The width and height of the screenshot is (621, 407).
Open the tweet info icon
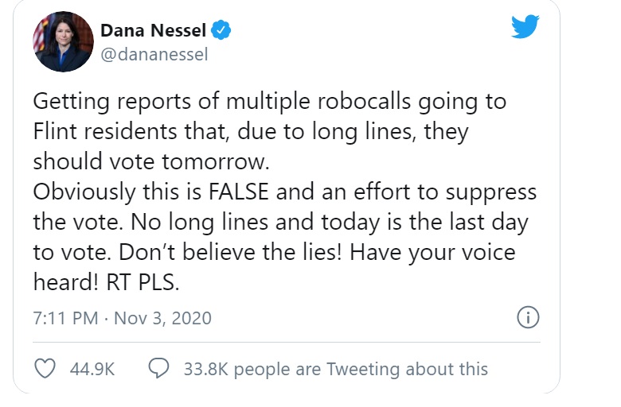[528, 318]
